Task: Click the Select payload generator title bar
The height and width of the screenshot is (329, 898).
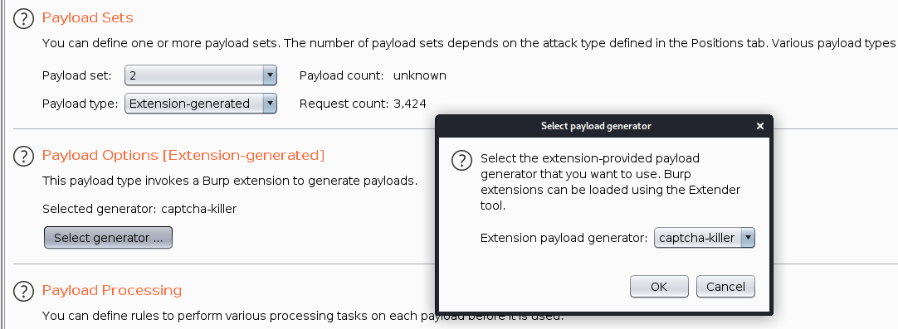Action: 596,126
